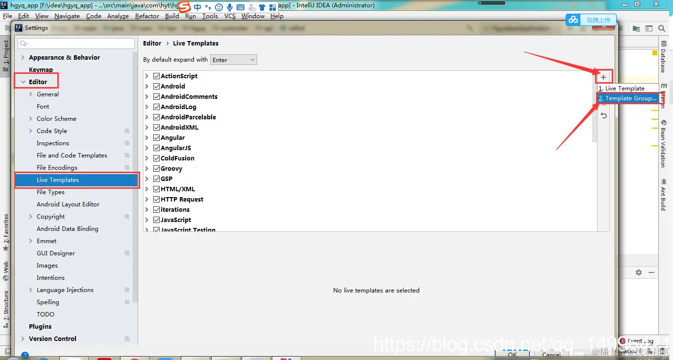Uncheck the Groovy checkbox
This screenshot has width=673, height=360.
[x=157, y=168]
